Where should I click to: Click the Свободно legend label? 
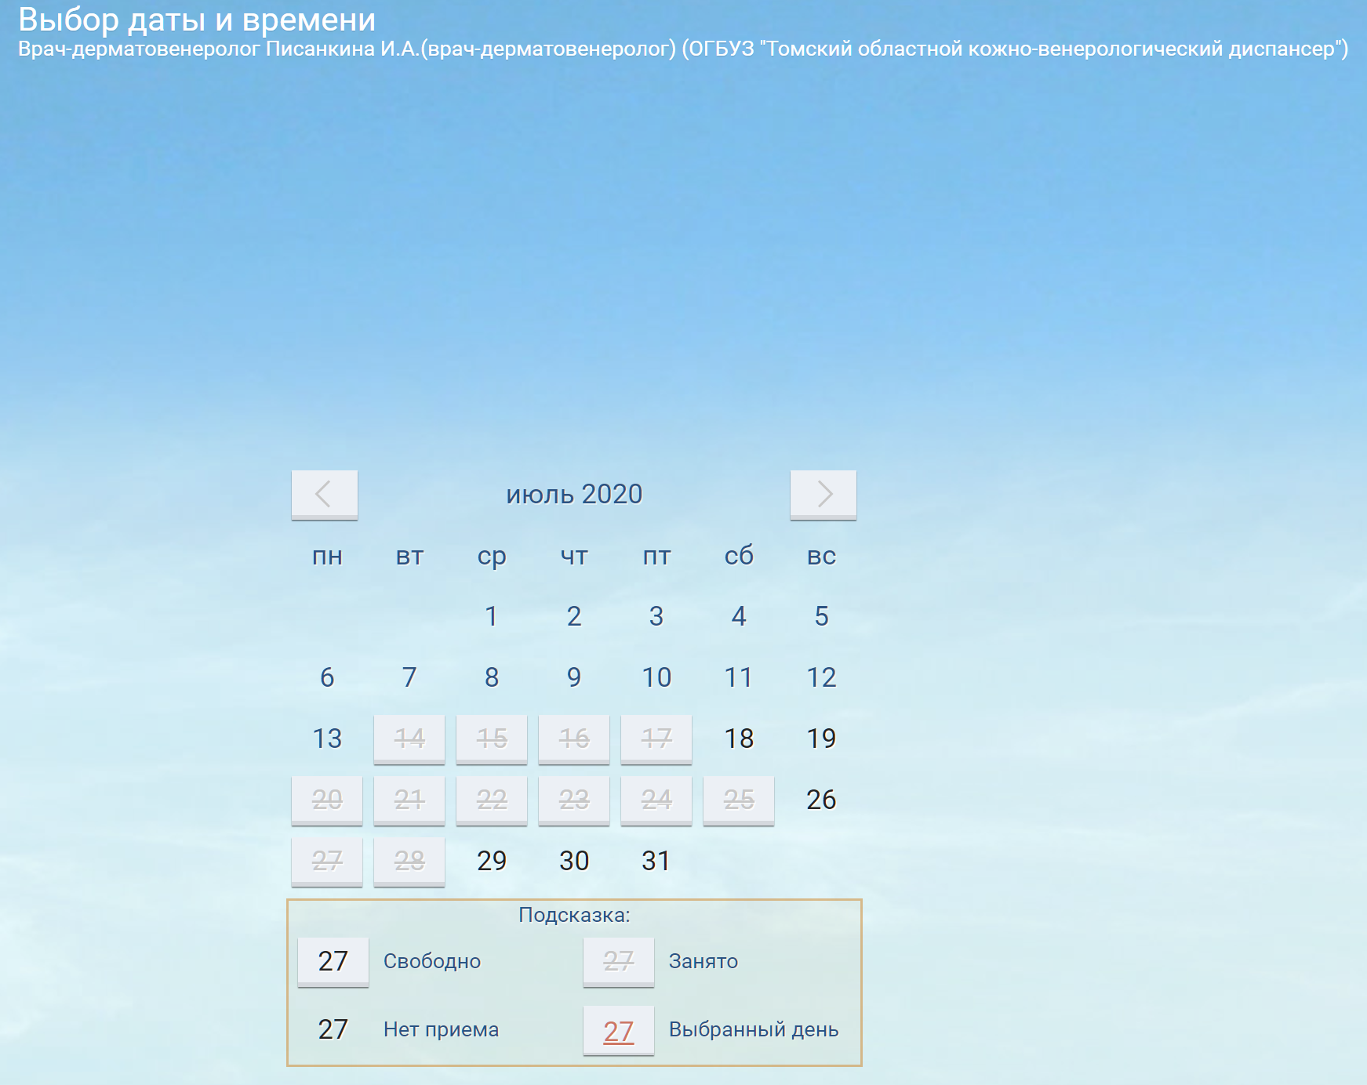(x=432, y=961)
